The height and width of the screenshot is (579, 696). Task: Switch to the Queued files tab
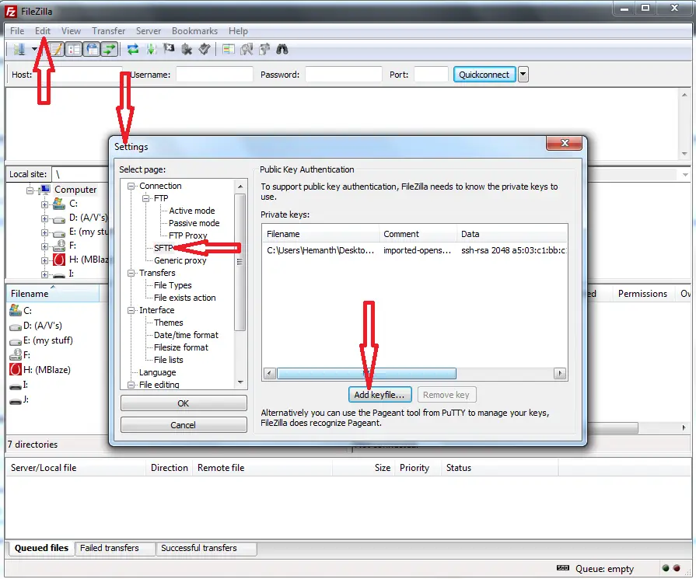(41, 548)
